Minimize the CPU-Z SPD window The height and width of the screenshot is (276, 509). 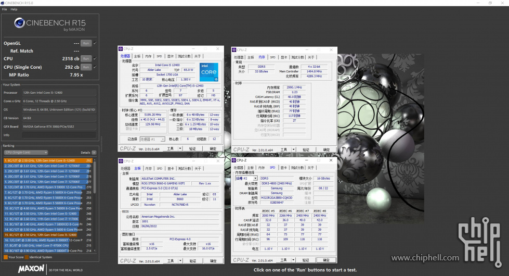coord(306,160)
